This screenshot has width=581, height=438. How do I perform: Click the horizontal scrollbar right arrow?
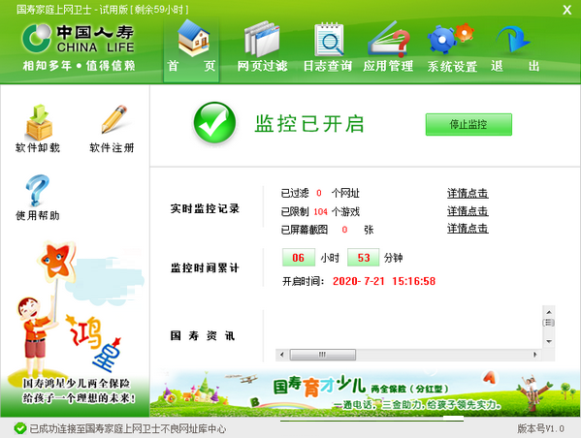[534, 355]
